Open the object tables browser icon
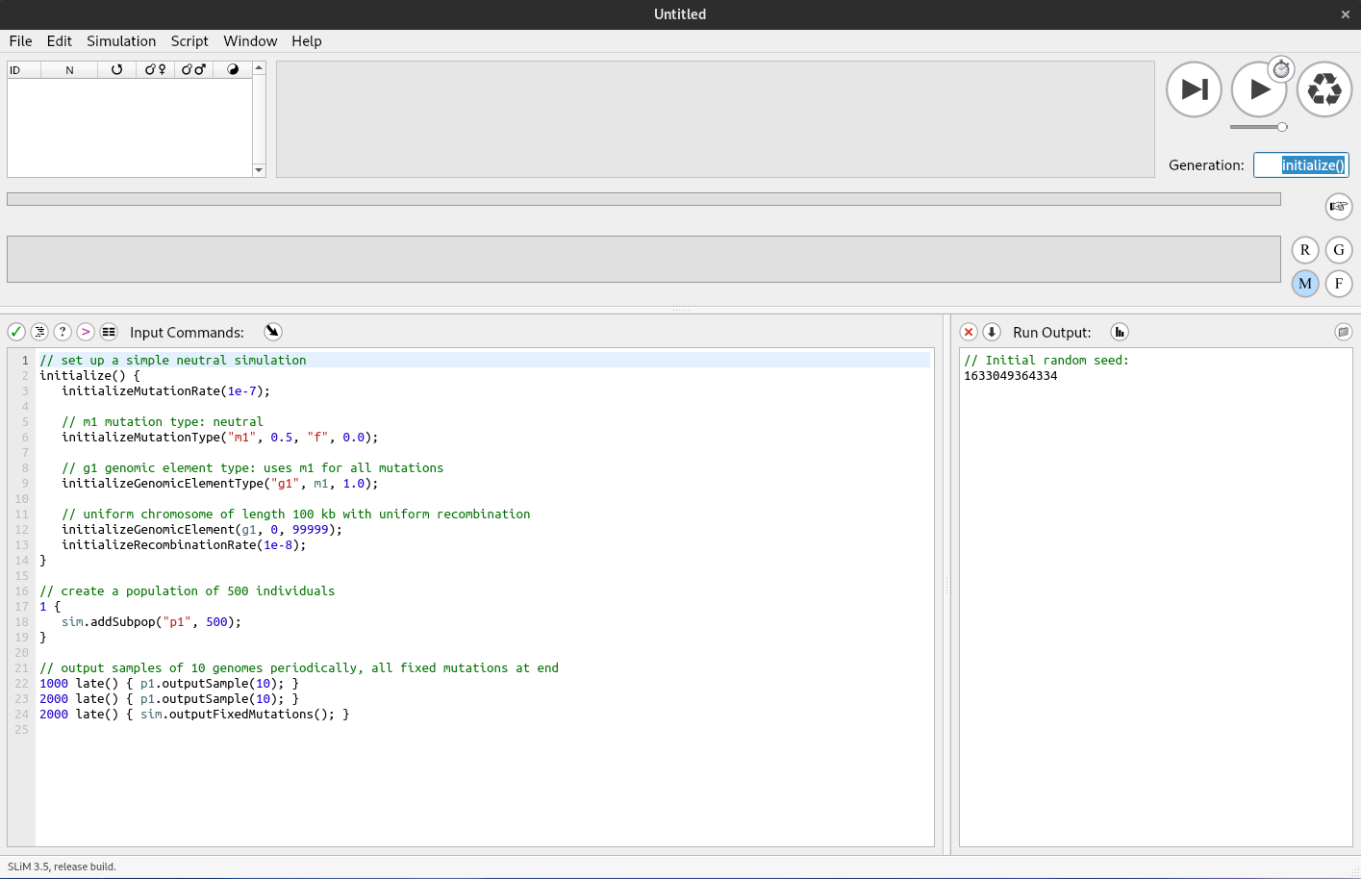Screen dimensions: 1361x879 109,332
